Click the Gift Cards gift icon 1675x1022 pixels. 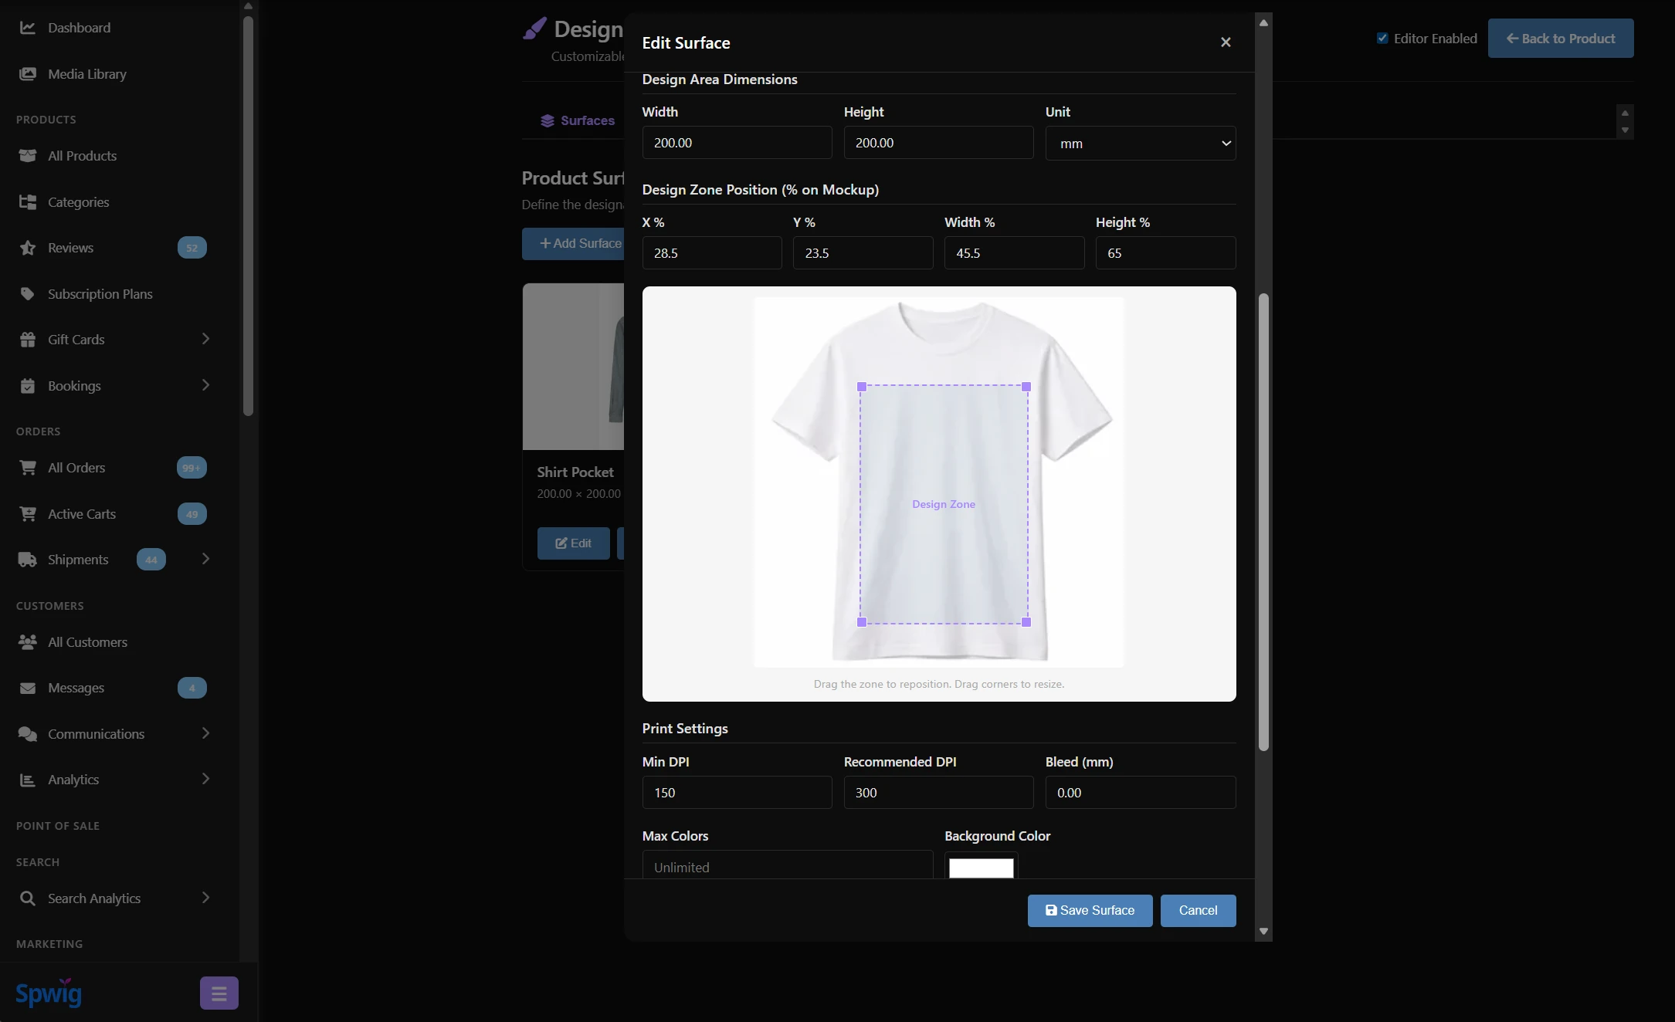tap(28, 340)
